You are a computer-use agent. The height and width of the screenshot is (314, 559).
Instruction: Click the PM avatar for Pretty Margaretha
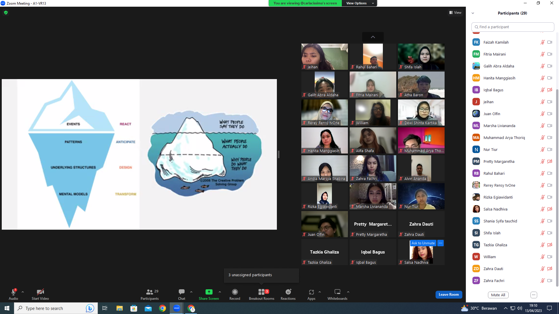pos(476,161)
